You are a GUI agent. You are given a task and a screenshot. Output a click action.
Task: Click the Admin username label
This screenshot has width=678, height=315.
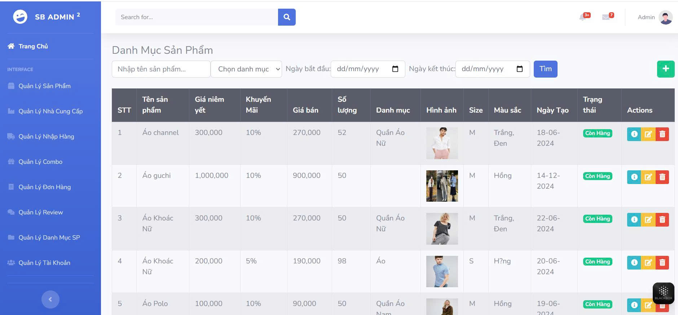646,17
